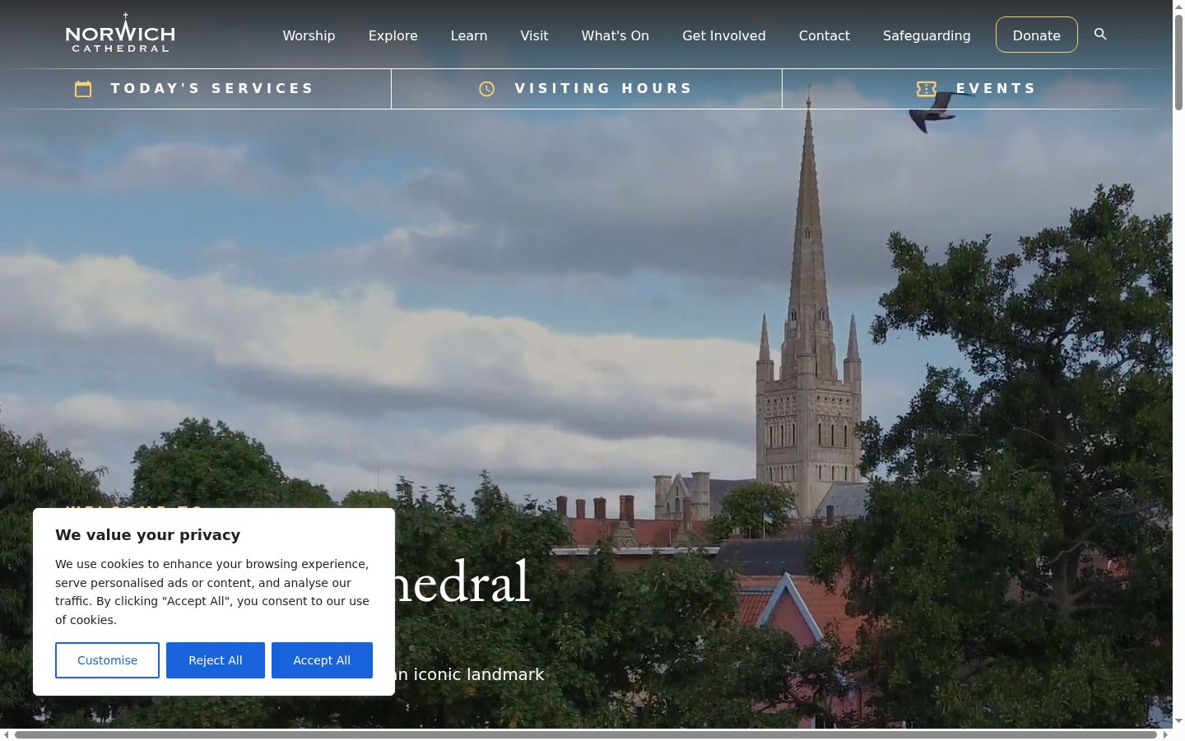This screenshot has height=741, width=1185.
Task: Click the vertical scrollbar thumb
Action: click(x=1178, y=62)
